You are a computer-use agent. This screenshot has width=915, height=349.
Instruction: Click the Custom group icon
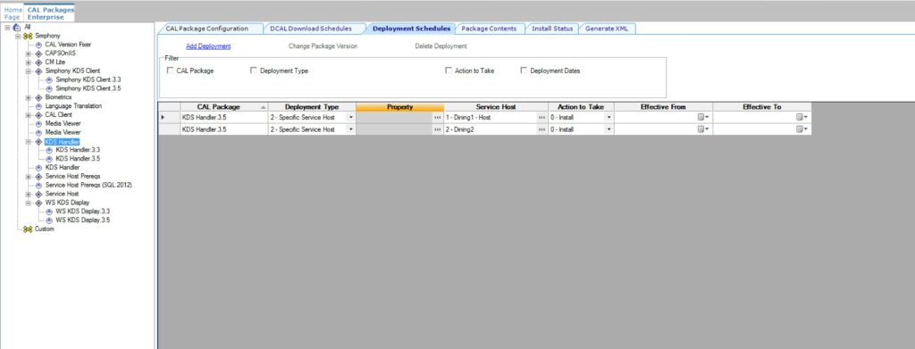click(x=28, y=229)
